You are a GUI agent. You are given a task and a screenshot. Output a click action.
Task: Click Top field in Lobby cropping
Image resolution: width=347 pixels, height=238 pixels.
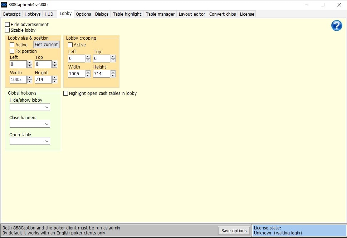101,59
